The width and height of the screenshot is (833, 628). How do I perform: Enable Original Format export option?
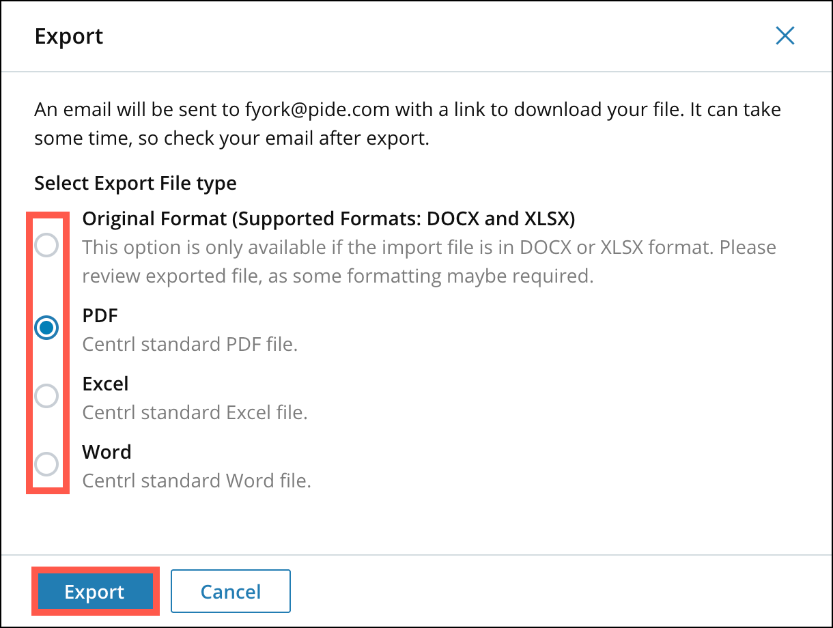click(x=46, y=246)
